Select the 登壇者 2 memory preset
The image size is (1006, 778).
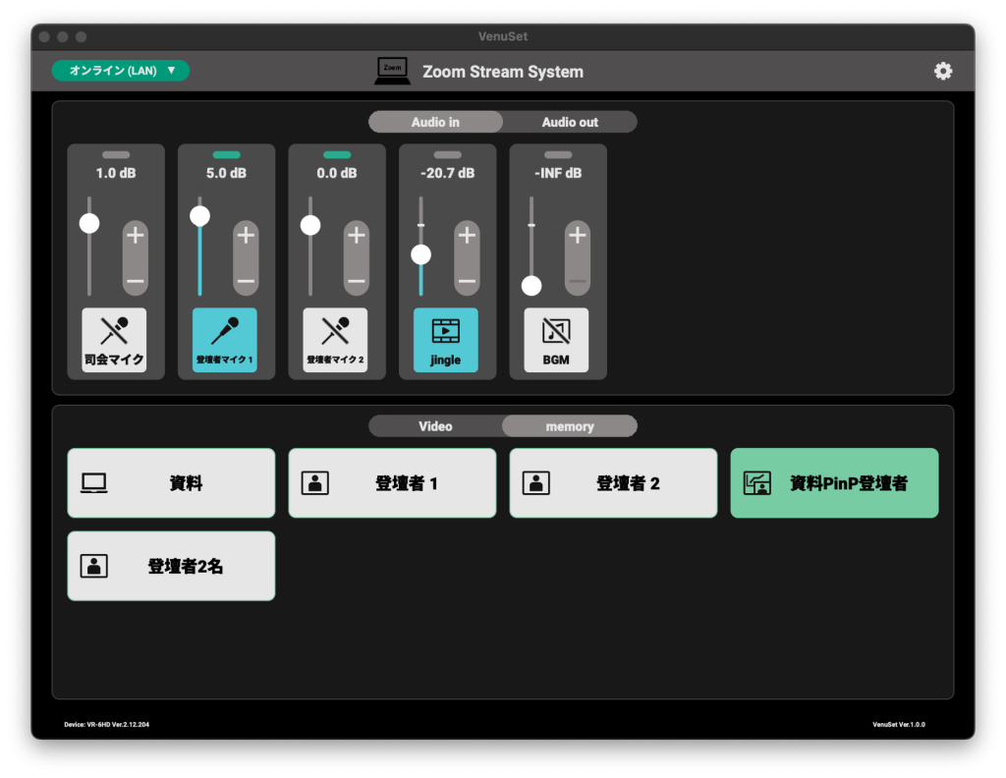click(x=613, y=483)
